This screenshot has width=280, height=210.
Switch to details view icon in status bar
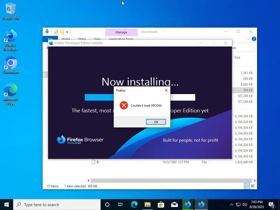click(247, 186)
